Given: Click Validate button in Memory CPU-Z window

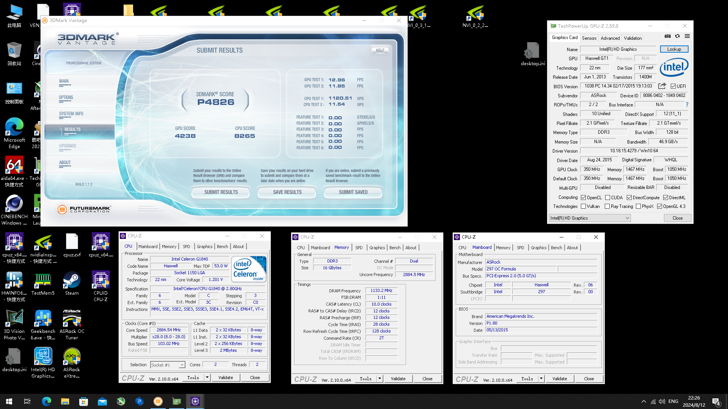Looking at the screenshot, I should tap(398, 379).
